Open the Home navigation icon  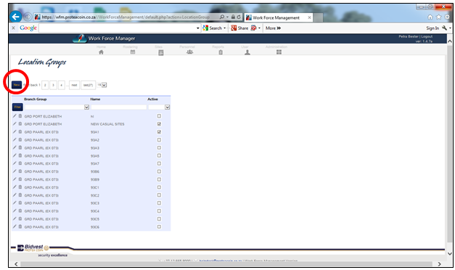101,52
